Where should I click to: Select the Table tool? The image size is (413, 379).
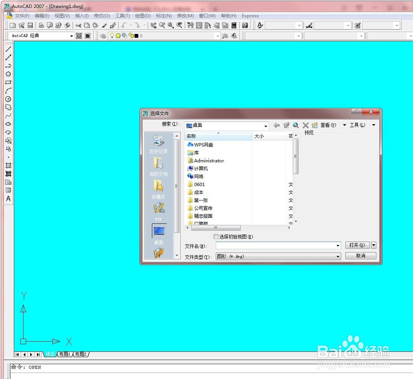click(x=8, y=190)
